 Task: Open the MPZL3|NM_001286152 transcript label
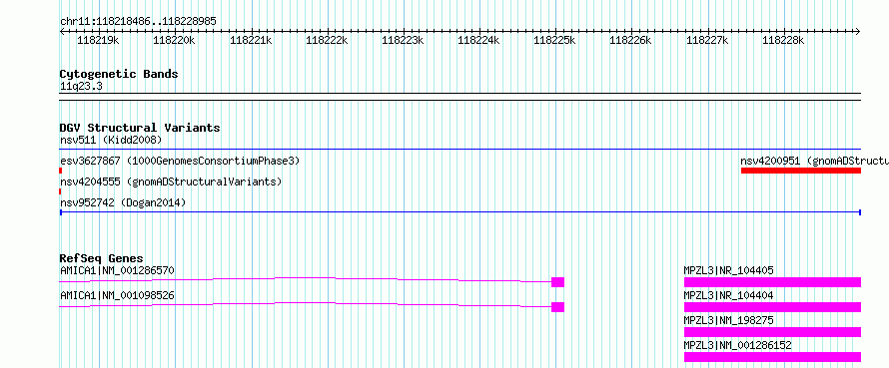[x=737, y=345]
